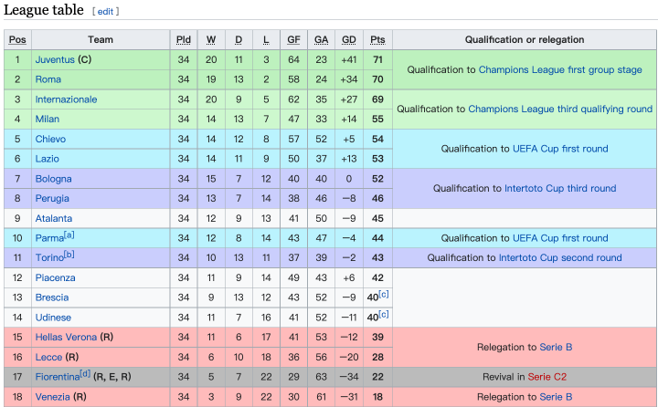658x407 pixels.
Task: Click footnote [a] next to Parma
Action: (69, 235)
